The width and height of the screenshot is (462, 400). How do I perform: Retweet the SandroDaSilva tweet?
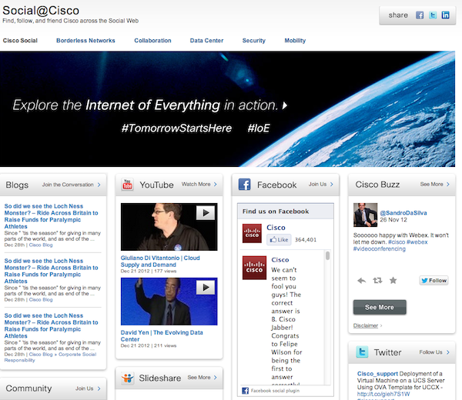click(377, 280)
